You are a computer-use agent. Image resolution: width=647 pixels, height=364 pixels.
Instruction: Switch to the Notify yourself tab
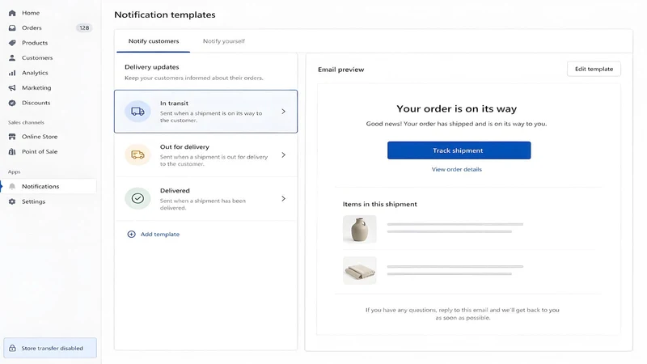[224, 41]
